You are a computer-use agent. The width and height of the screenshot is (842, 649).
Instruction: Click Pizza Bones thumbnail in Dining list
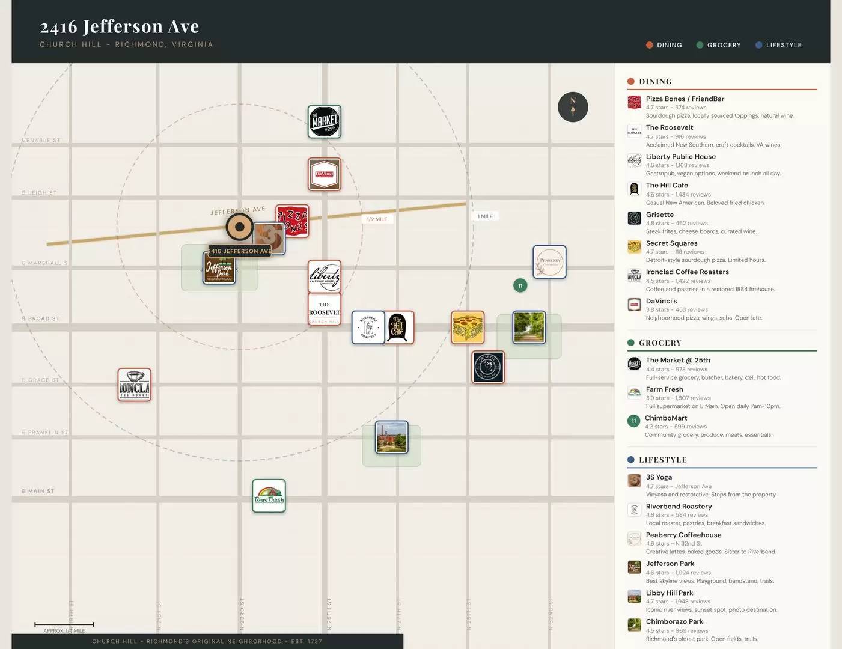(634, 102)
